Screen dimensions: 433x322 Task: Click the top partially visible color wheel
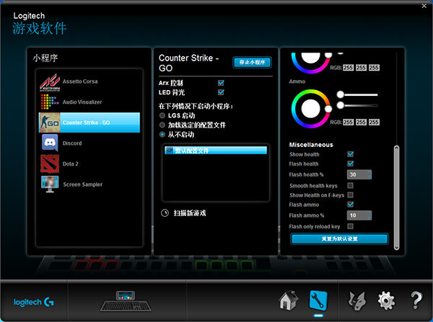[310, 63]
